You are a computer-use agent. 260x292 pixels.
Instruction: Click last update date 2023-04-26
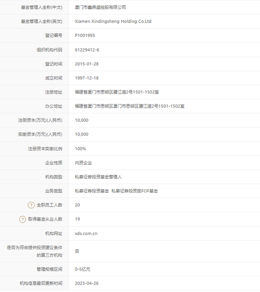(x=87, y=283)
